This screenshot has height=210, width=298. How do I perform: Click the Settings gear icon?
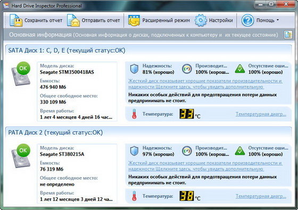tap(201, 20)
